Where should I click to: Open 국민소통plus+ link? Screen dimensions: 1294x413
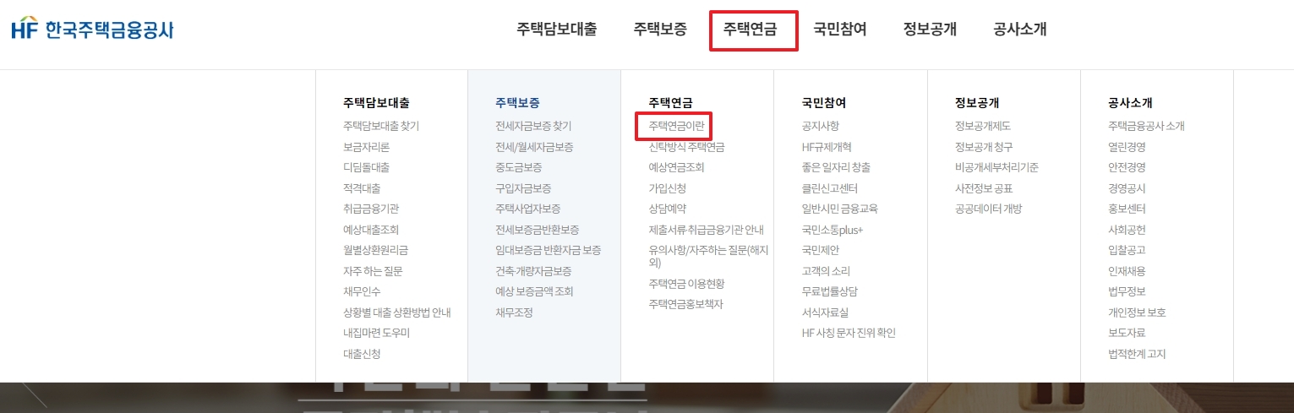(x=833, y=230)
